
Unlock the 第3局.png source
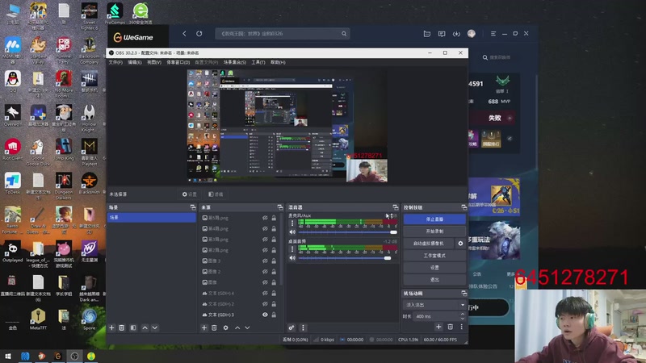tap(274, 239)
